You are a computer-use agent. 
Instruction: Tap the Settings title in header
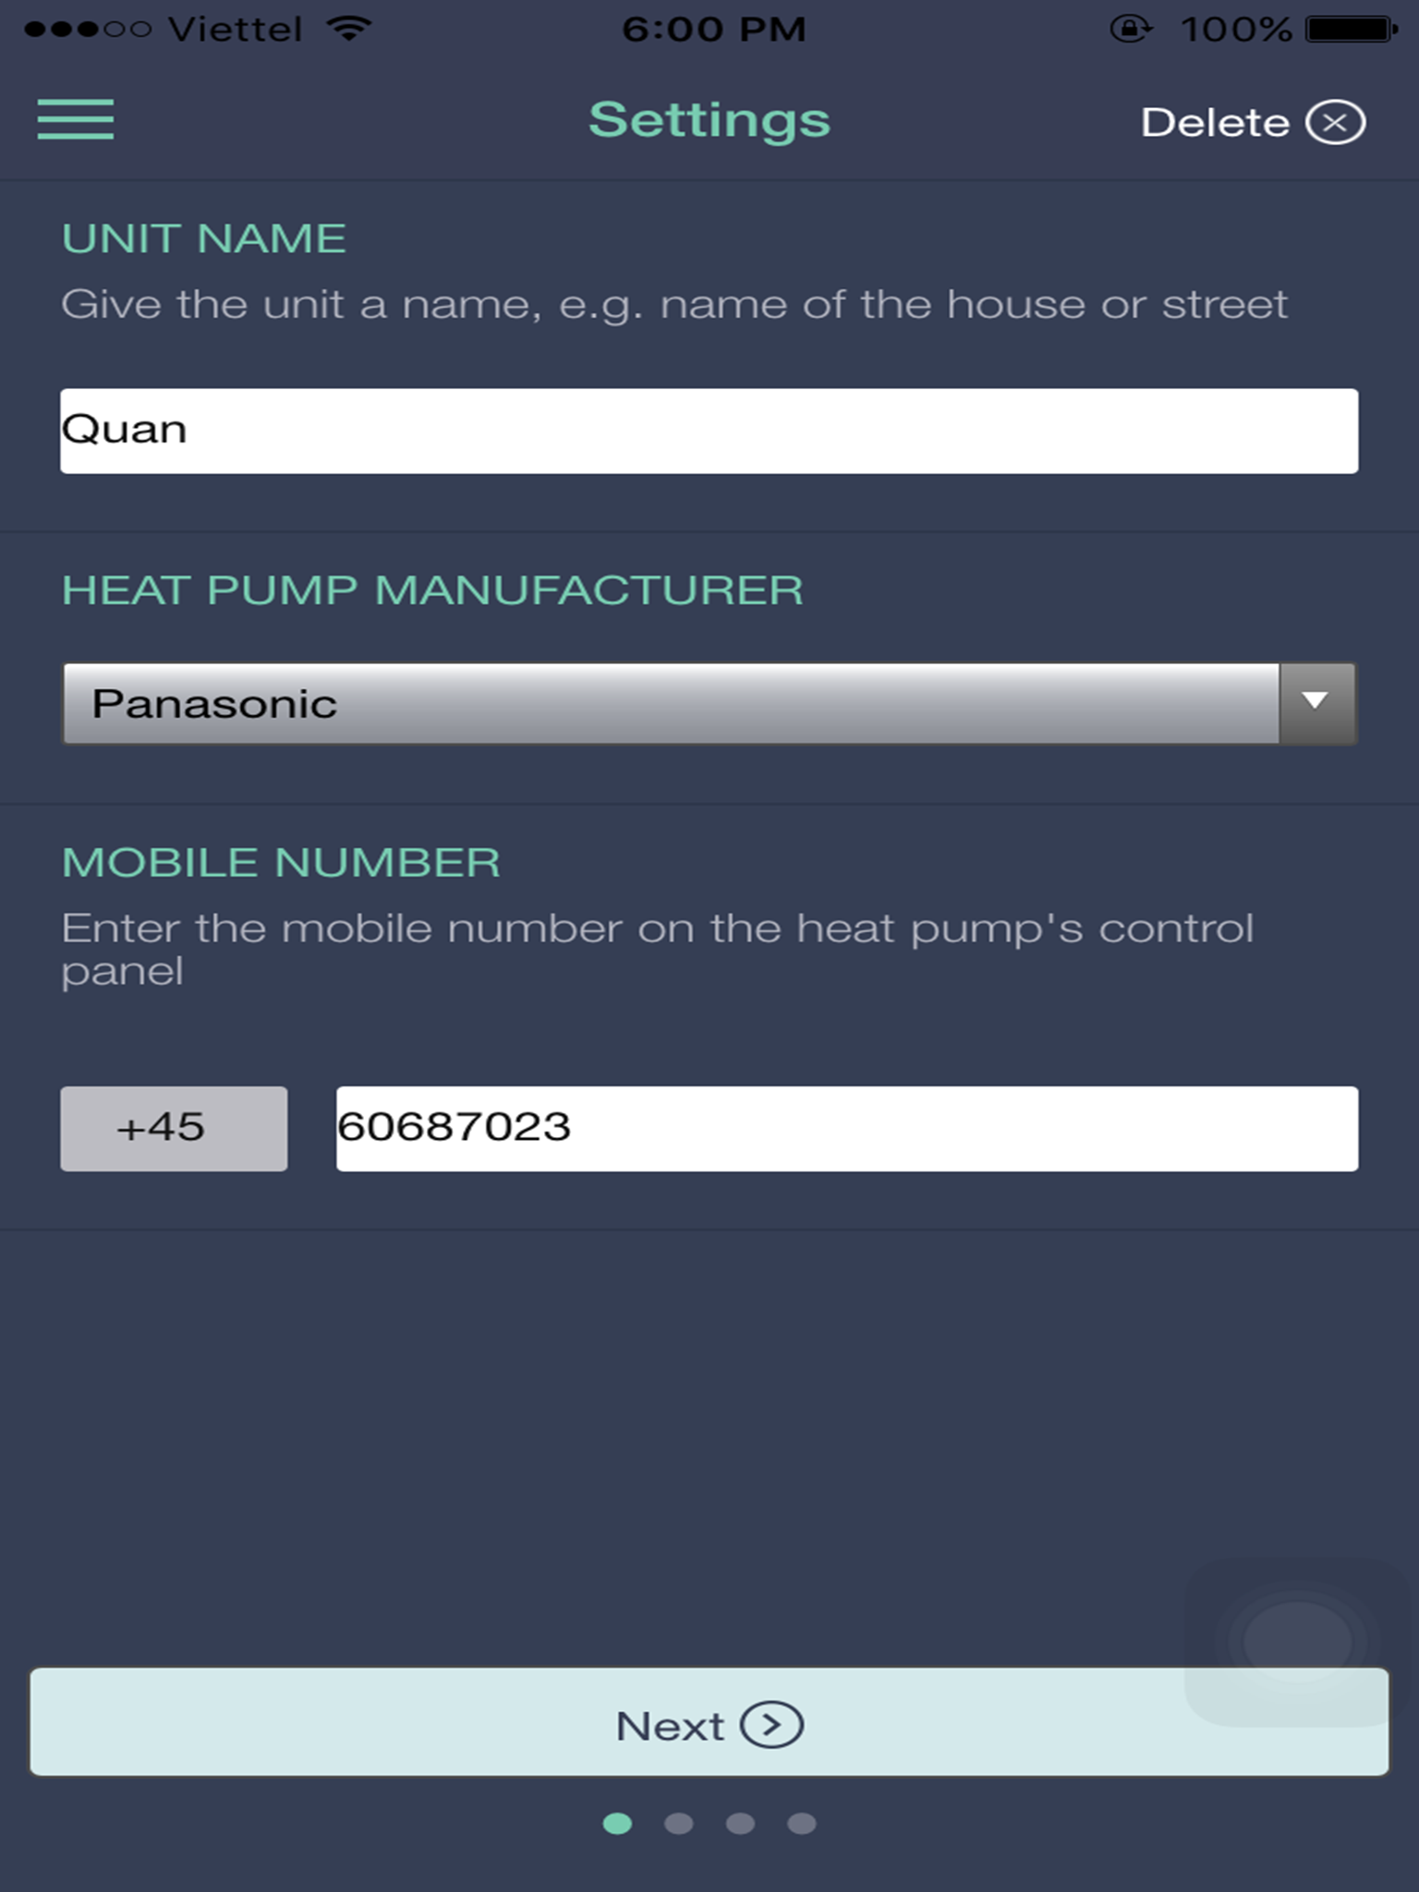click(x=709, y=121)
